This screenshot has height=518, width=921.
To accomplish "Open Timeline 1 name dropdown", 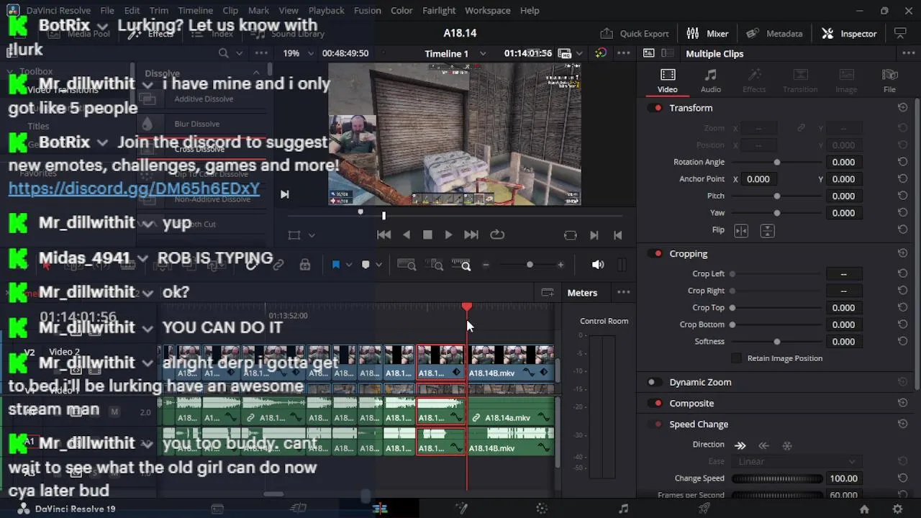I will click(x=483, y=54).
